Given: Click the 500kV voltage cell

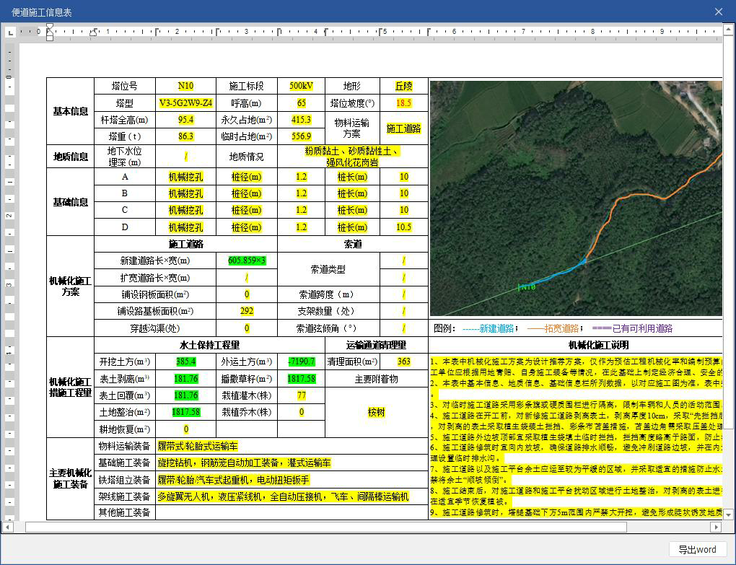Looking at the screenshot, I should [302, 86].
